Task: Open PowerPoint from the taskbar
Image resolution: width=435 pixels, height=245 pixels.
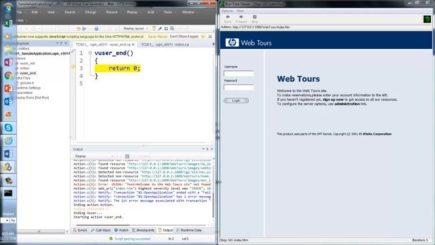Action: 8,88
